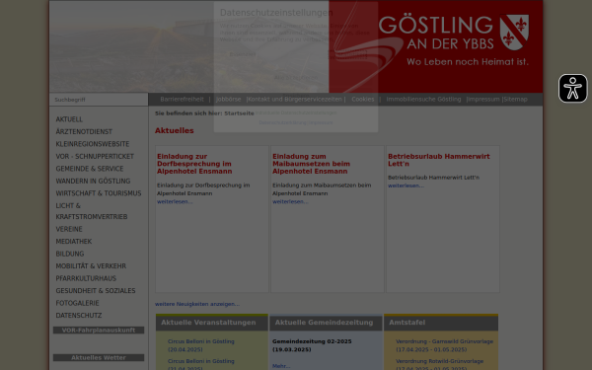Open Verordnung - Gamswild Grünvorlage notice

click(444, 345)
